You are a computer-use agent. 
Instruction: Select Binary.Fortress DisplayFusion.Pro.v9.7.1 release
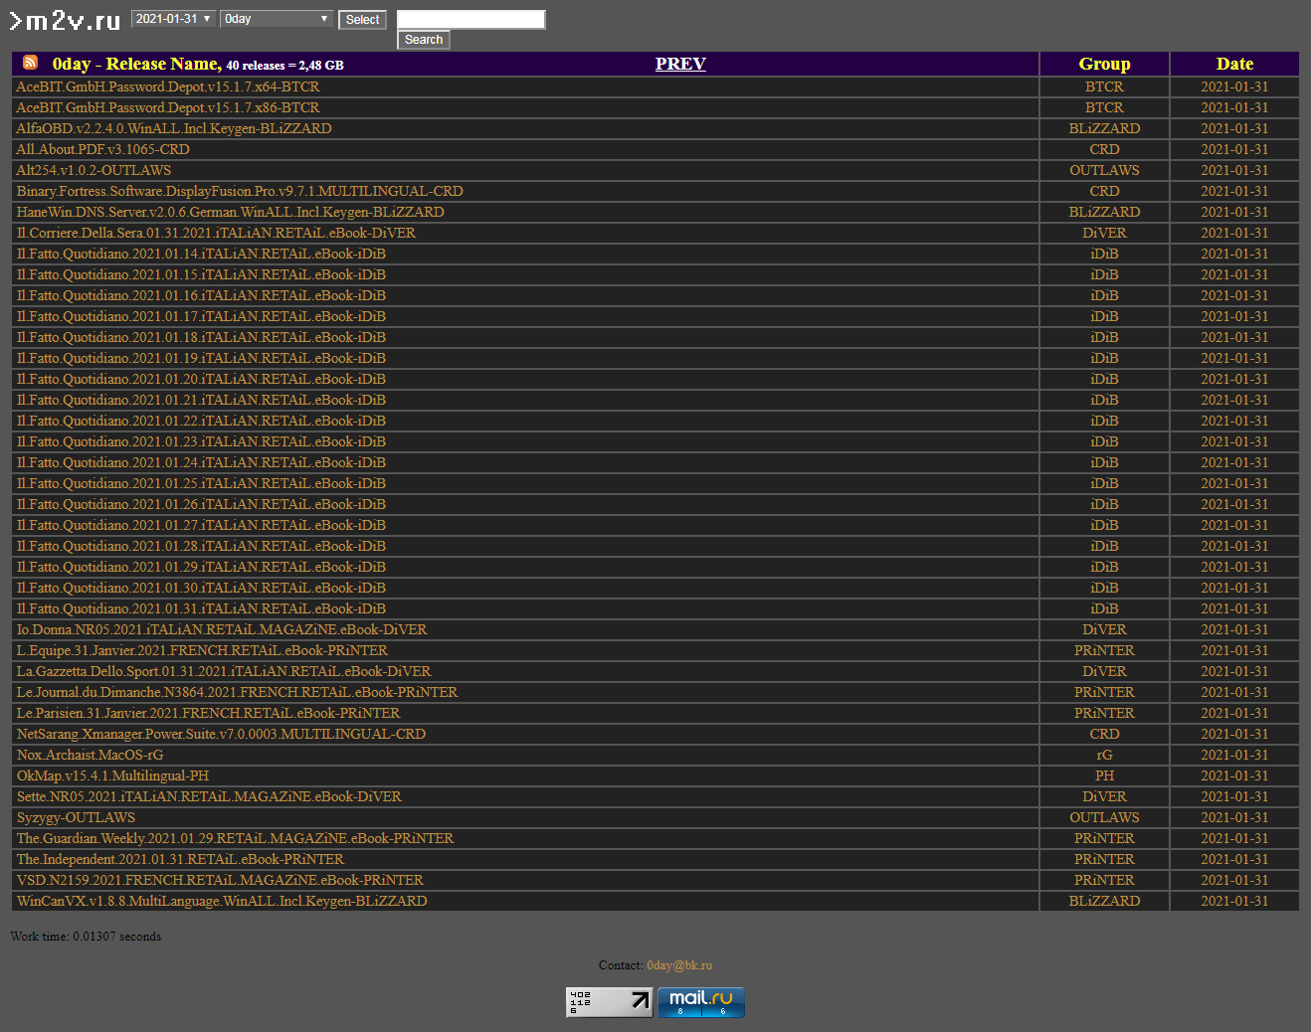pyautogui.click(x=240, y=191)
